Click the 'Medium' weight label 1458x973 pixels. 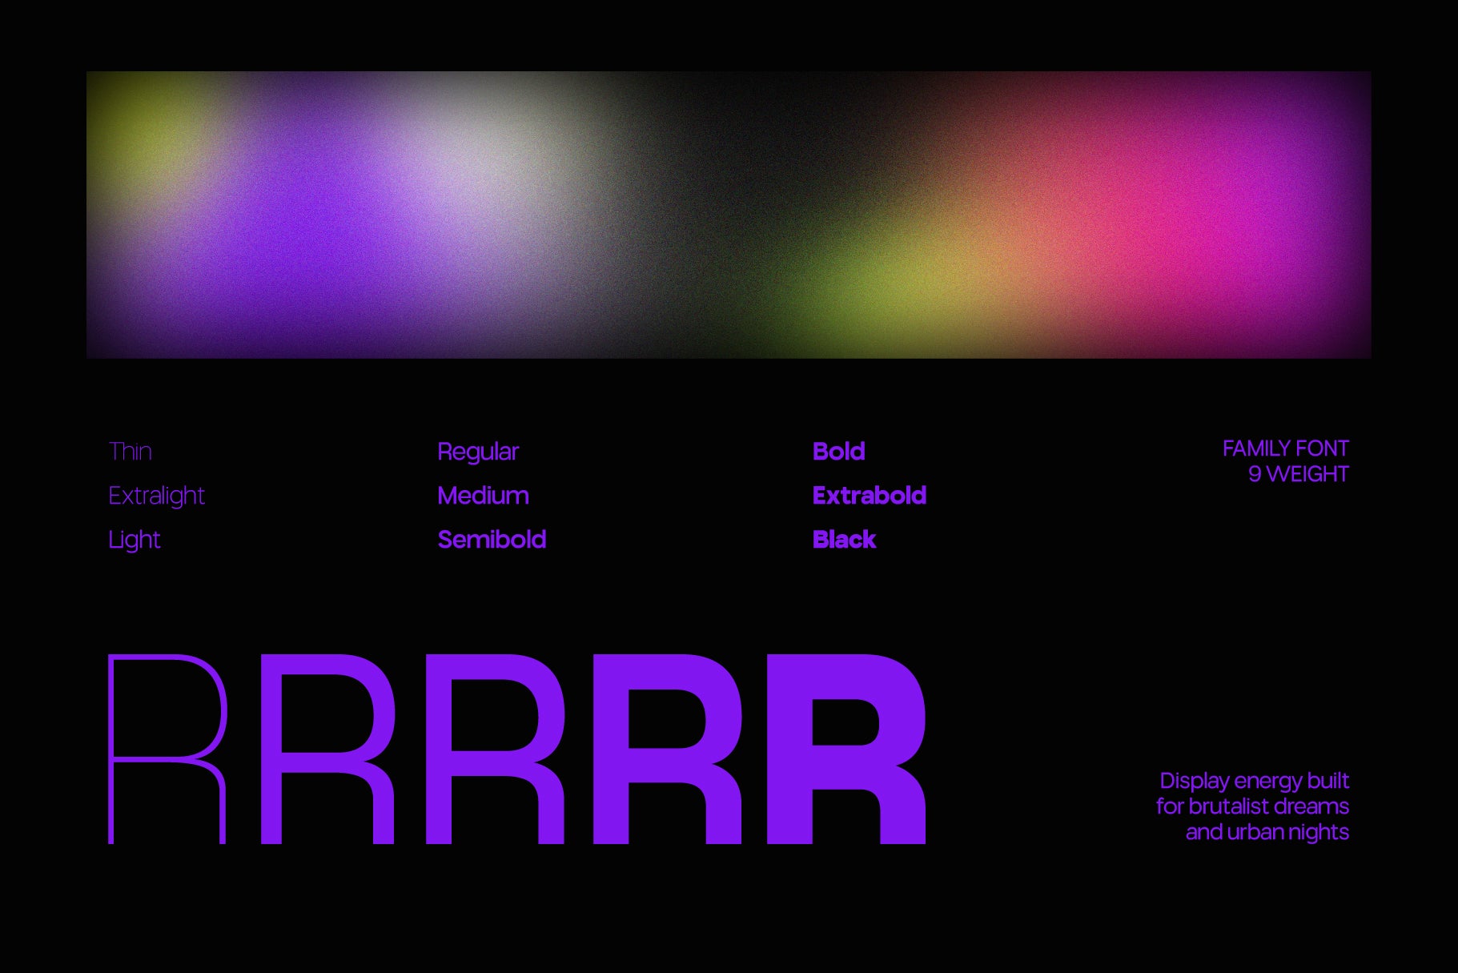pyautogui.click(x=484, y=496)
